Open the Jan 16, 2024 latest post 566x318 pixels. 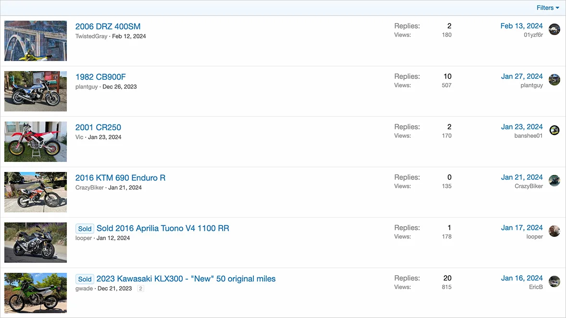coord(522,278)
